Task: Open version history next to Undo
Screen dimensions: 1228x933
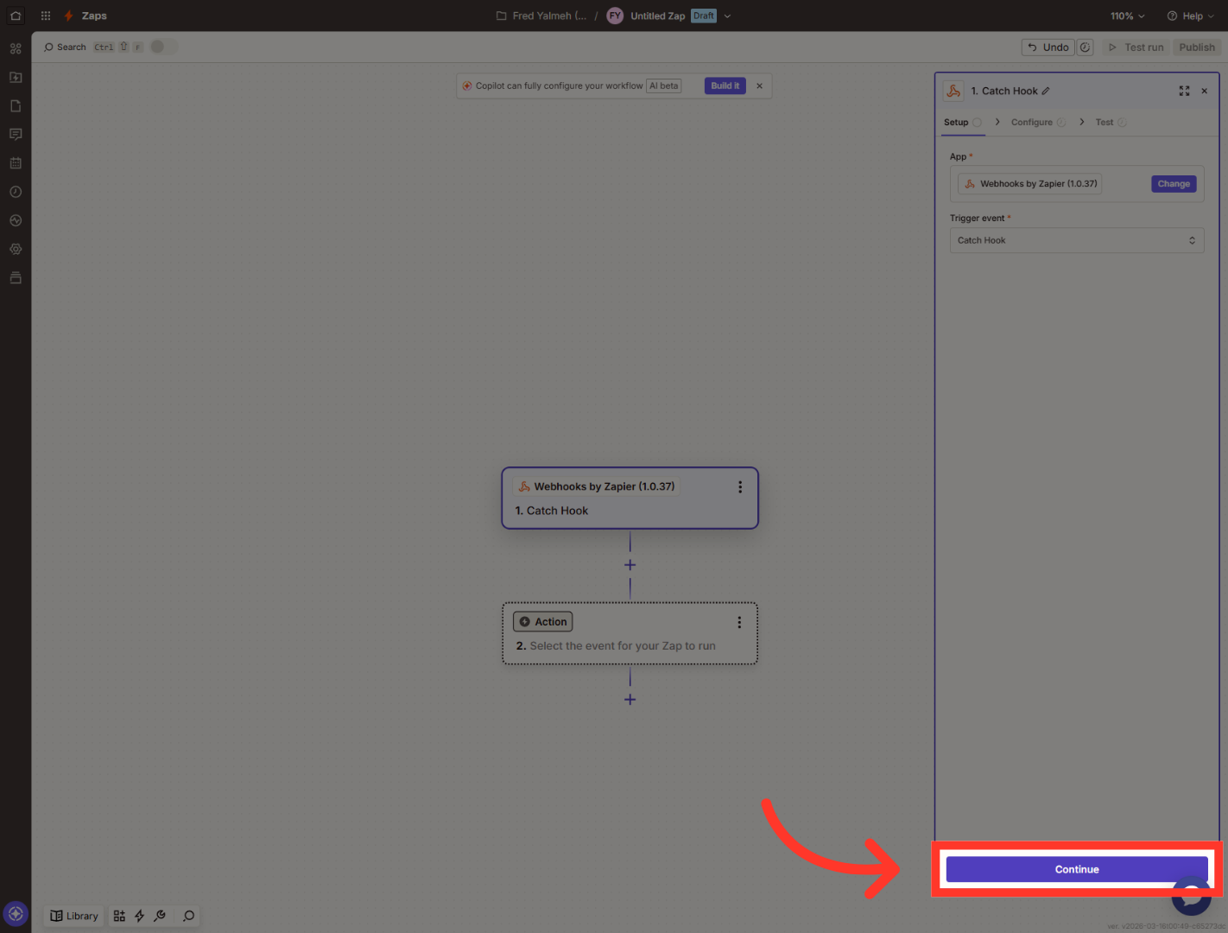Action: click(x=1086, y=48)
